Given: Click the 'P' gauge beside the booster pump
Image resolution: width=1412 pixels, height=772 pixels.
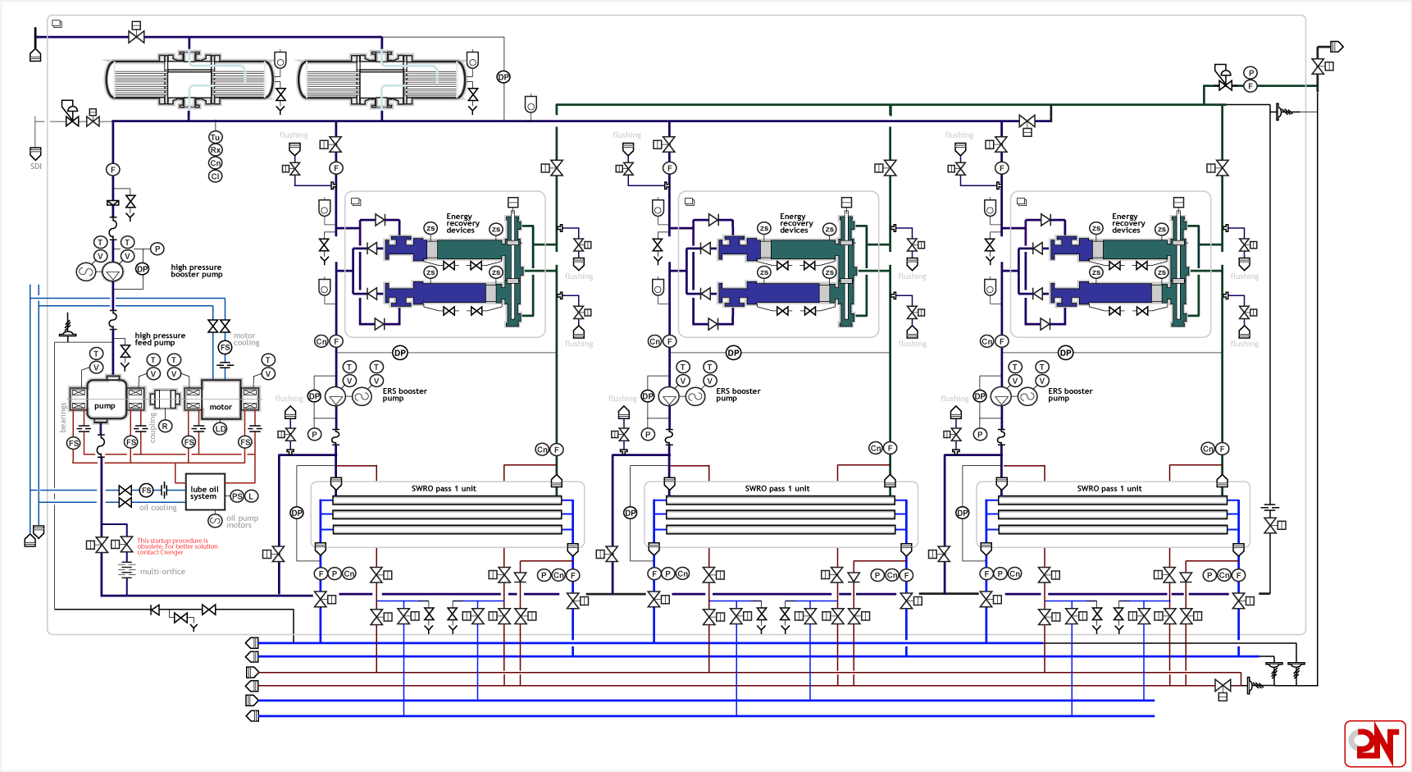Looking at the screenshot, I should pos(157,249).
